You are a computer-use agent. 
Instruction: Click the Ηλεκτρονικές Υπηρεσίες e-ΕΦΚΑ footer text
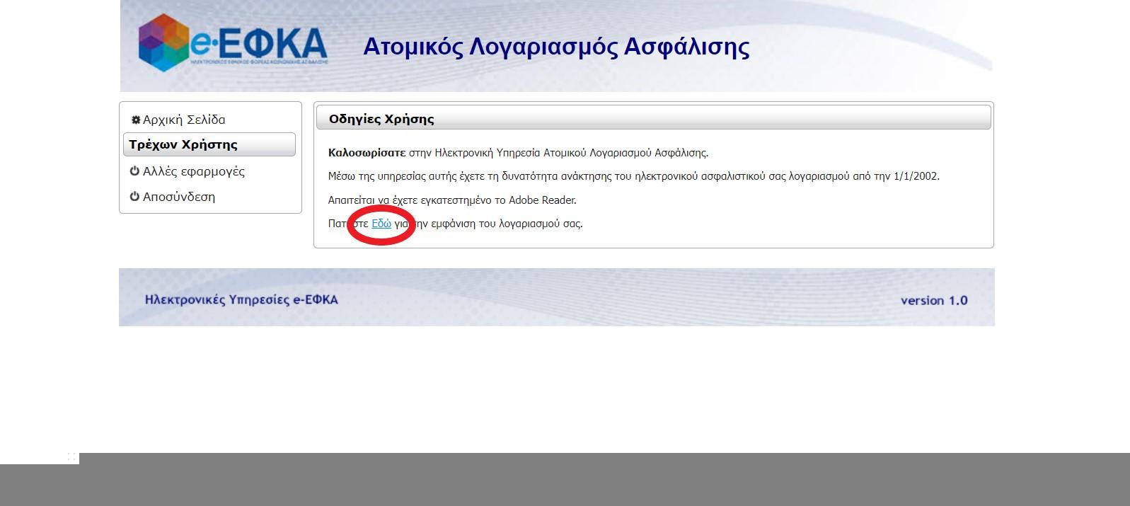point(241,299)
